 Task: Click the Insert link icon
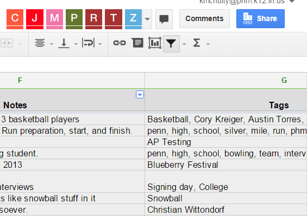pos(120,43)
